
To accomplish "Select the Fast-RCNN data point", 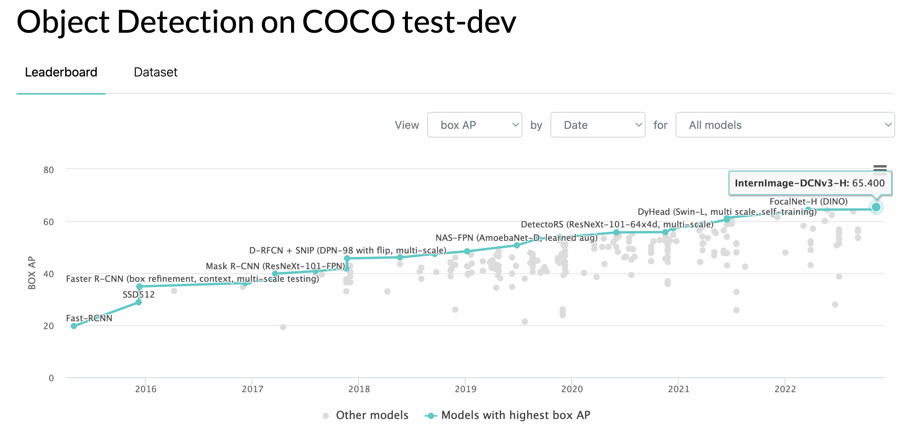I will pyautogui.click(x=73, y=326).
